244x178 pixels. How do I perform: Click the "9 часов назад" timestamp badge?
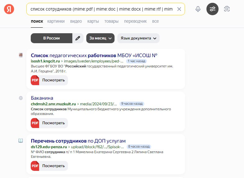[132, 104]
